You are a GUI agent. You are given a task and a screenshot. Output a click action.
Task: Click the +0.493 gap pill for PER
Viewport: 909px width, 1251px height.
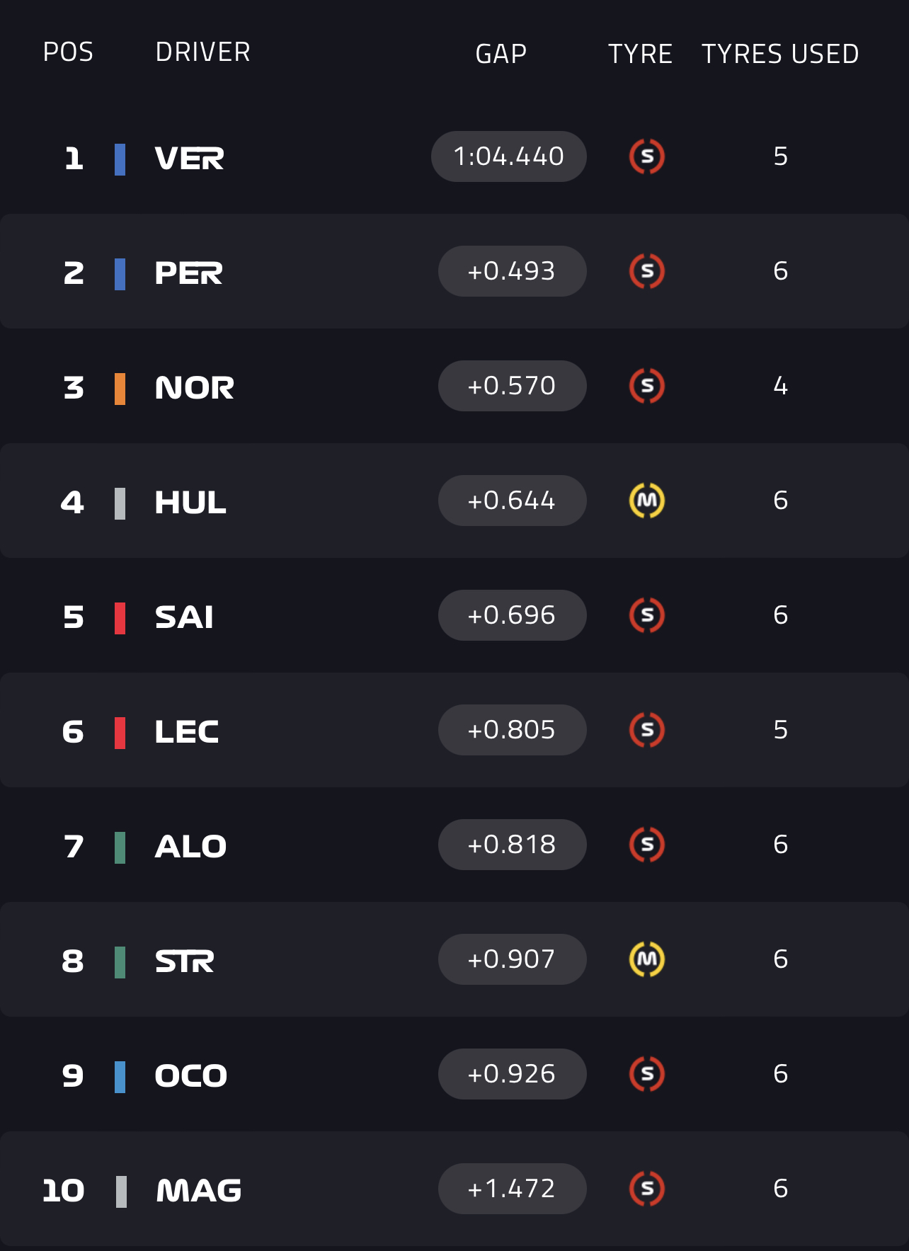(512, 271)
